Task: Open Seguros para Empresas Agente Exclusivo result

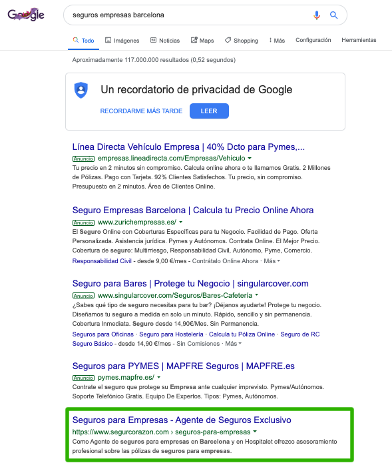Action: 182,420
